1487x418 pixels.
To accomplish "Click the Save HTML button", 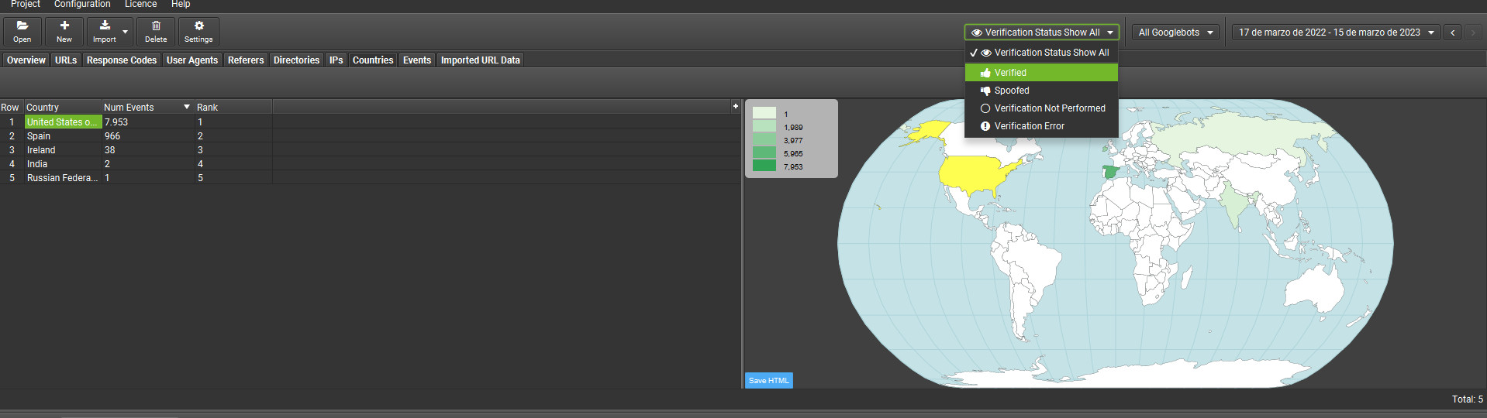I will click(x=768, y=380).
